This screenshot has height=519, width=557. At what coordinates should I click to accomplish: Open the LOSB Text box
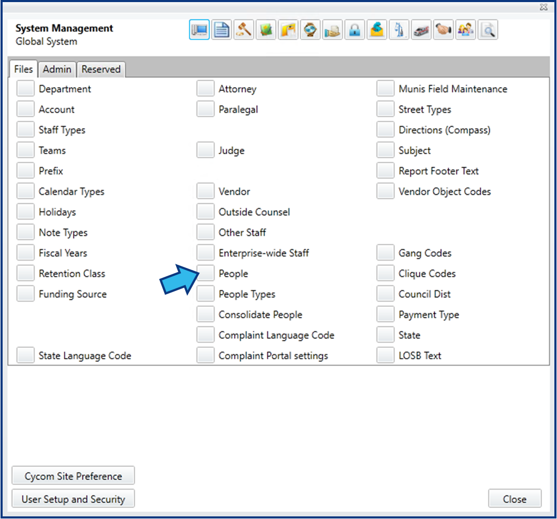pyautogui.click(x=386, y=356)
